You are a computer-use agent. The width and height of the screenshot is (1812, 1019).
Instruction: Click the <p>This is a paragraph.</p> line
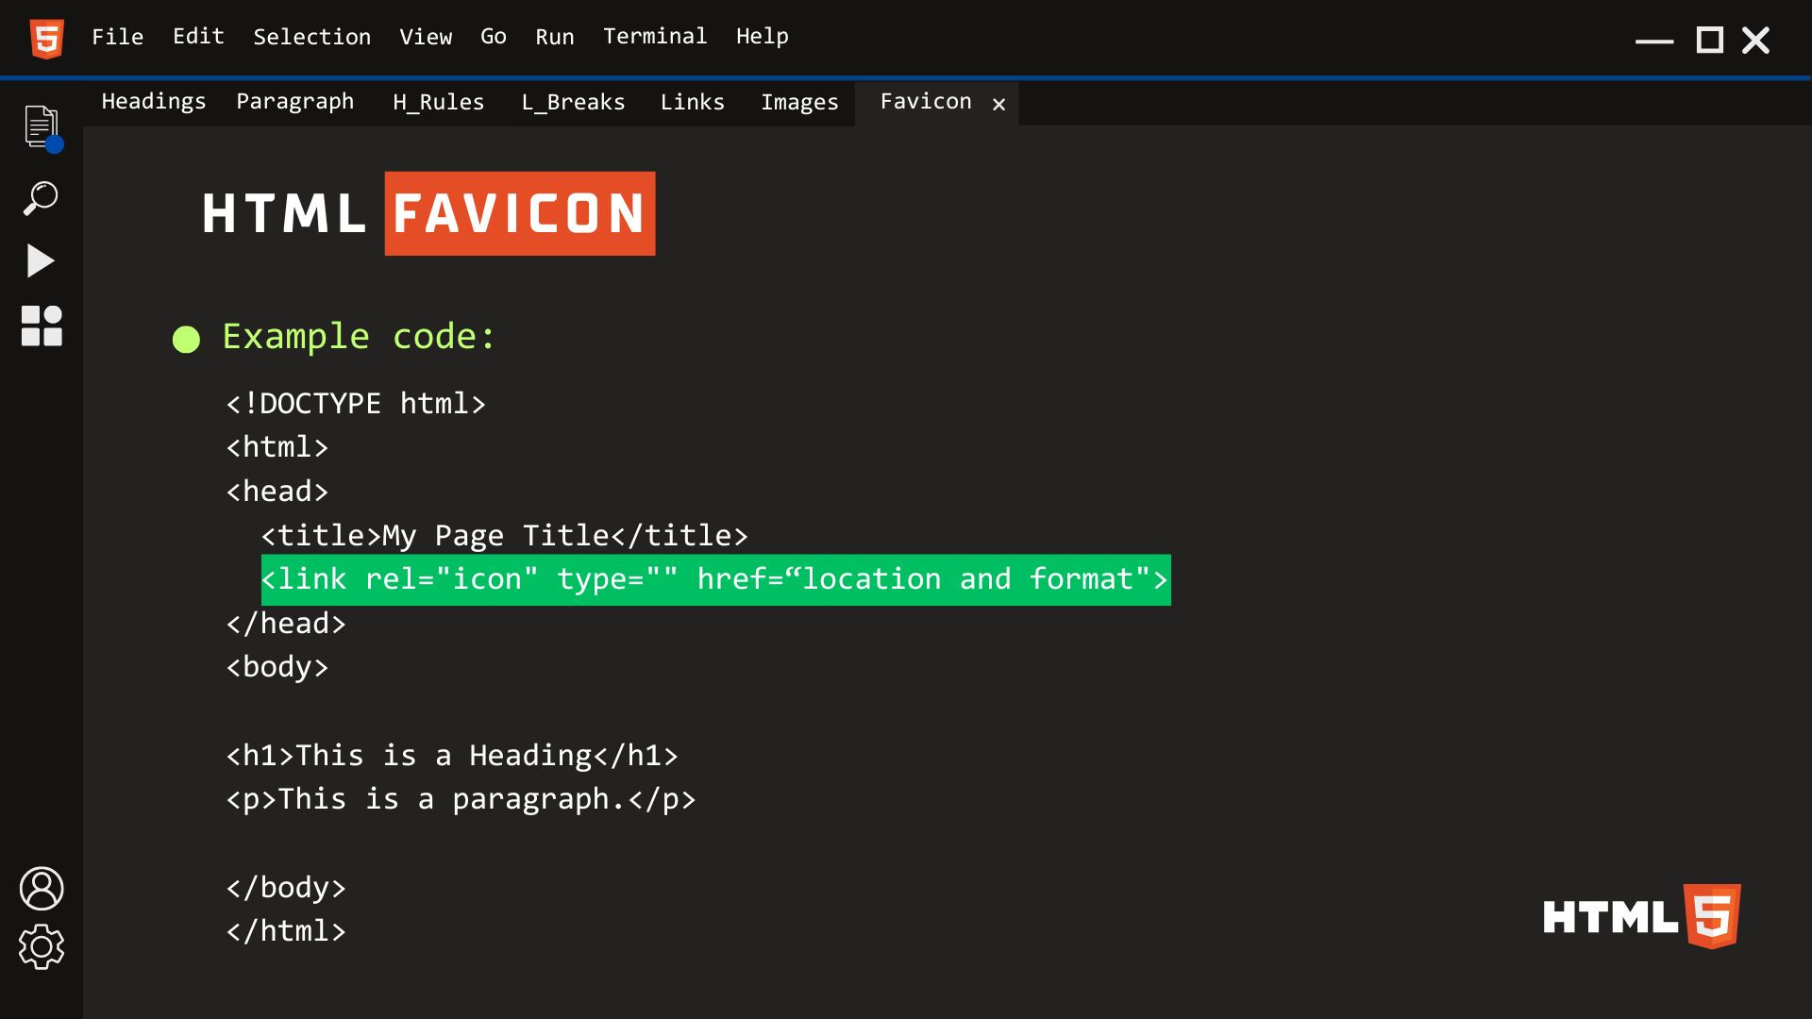point(461,800)
